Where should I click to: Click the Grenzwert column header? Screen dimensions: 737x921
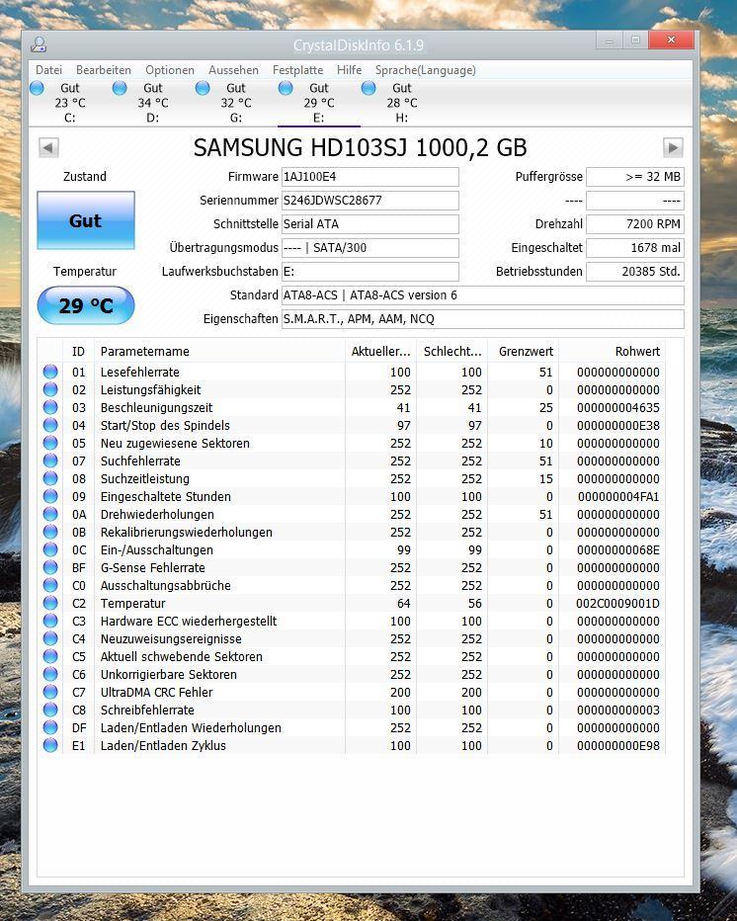(523, 351)
